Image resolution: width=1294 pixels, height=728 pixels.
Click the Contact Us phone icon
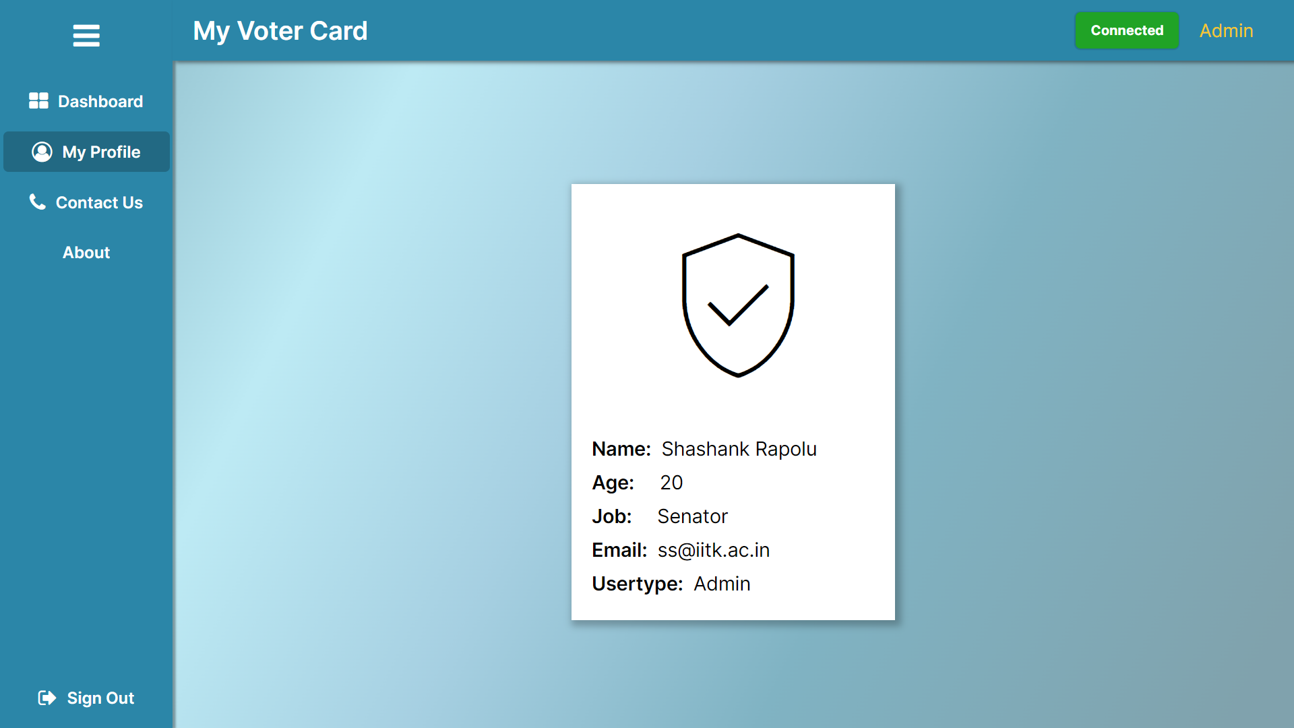pos(38,202)
